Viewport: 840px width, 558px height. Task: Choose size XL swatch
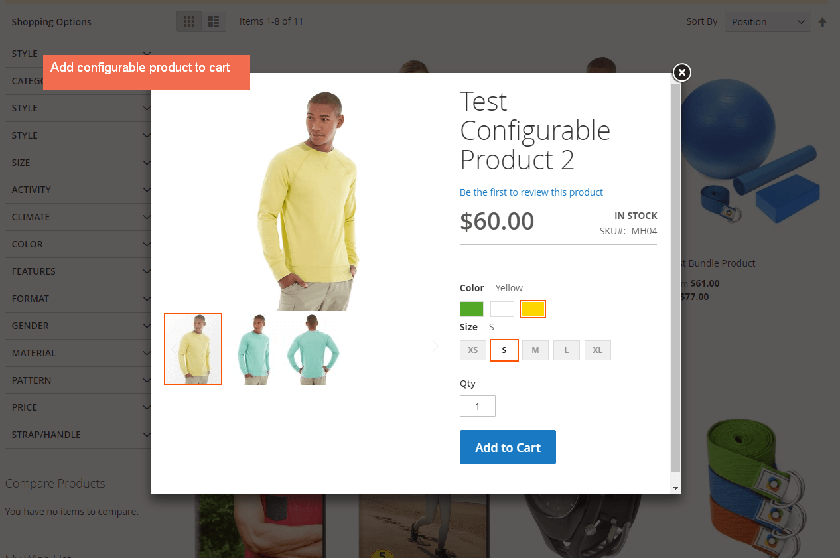(597, 350)
